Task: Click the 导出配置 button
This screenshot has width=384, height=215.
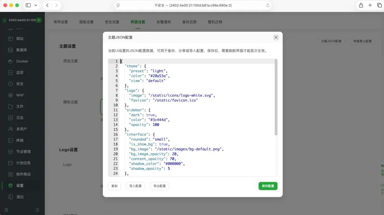Action: coord(159,186)
